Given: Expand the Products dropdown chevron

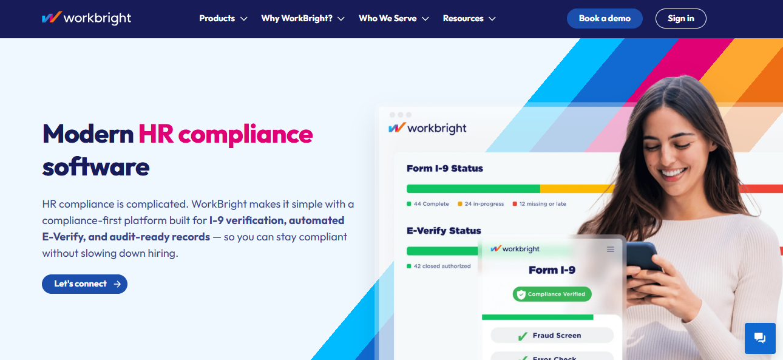Looking at the screenshot, I should [x=244, y=19].
